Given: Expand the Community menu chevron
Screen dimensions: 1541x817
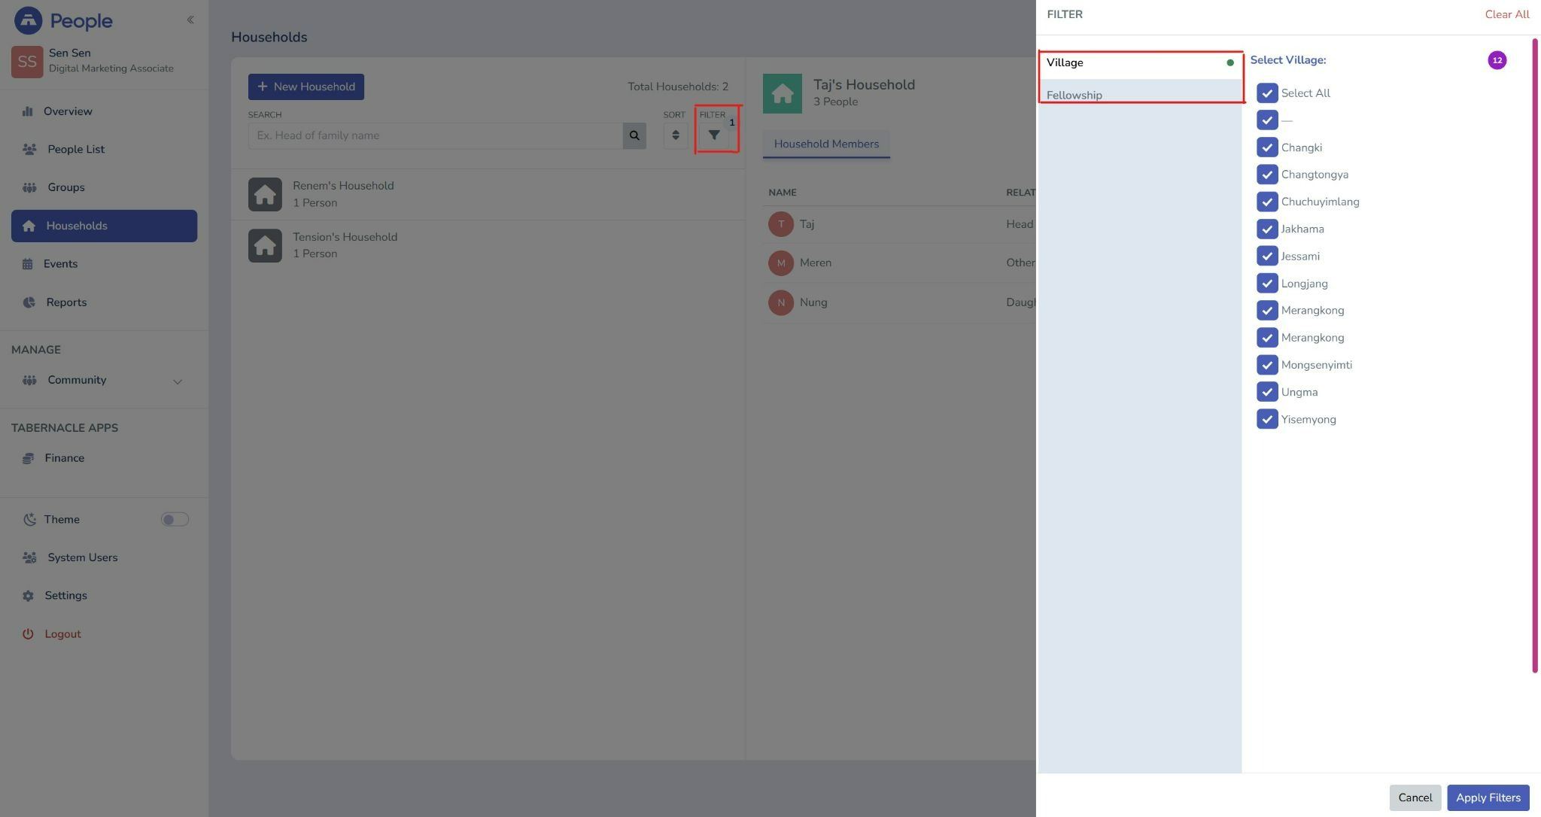Looking at the screenshot, I should tap(178, 381).
